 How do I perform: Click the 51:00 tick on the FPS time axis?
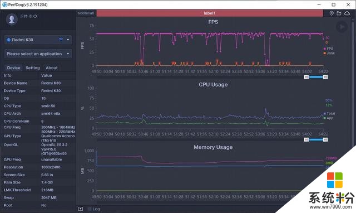(x=155, y=71)
